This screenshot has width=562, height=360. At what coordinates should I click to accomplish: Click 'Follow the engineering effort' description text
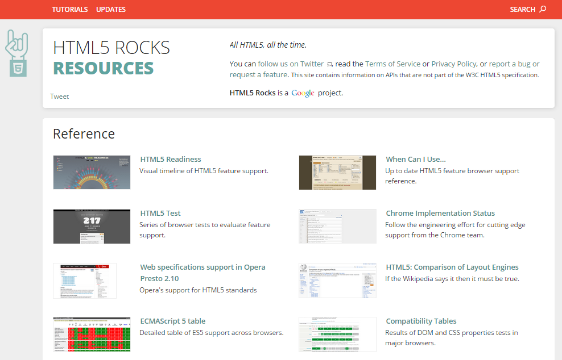[x=455, y=230]
